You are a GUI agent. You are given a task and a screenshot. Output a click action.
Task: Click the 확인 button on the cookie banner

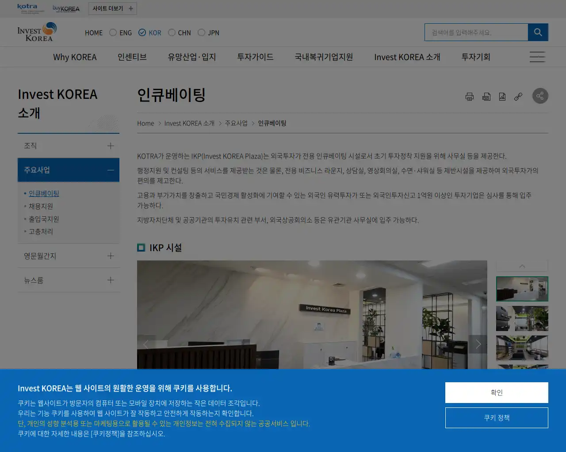[497, 392]
